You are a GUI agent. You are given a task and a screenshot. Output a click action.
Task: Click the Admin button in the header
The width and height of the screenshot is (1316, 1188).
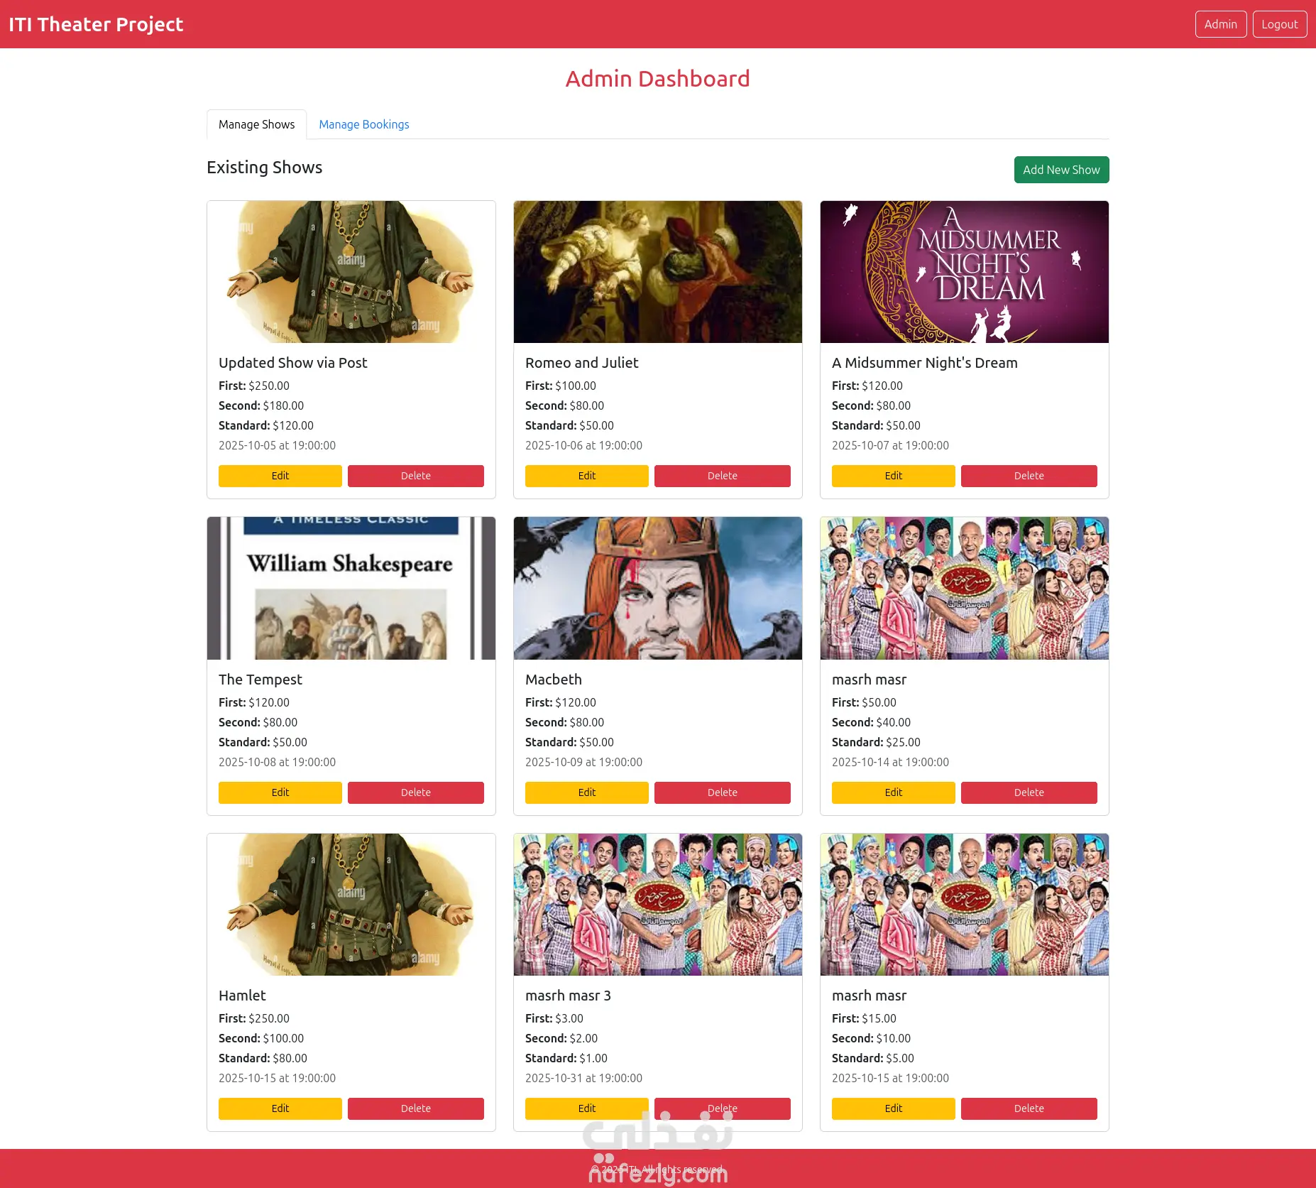point(1220,24)
